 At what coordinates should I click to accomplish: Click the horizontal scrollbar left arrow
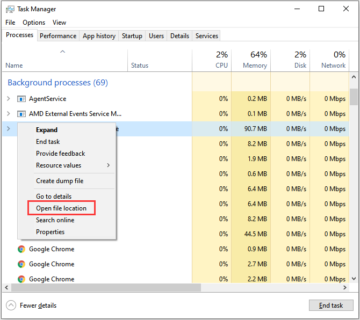point(6,287)
